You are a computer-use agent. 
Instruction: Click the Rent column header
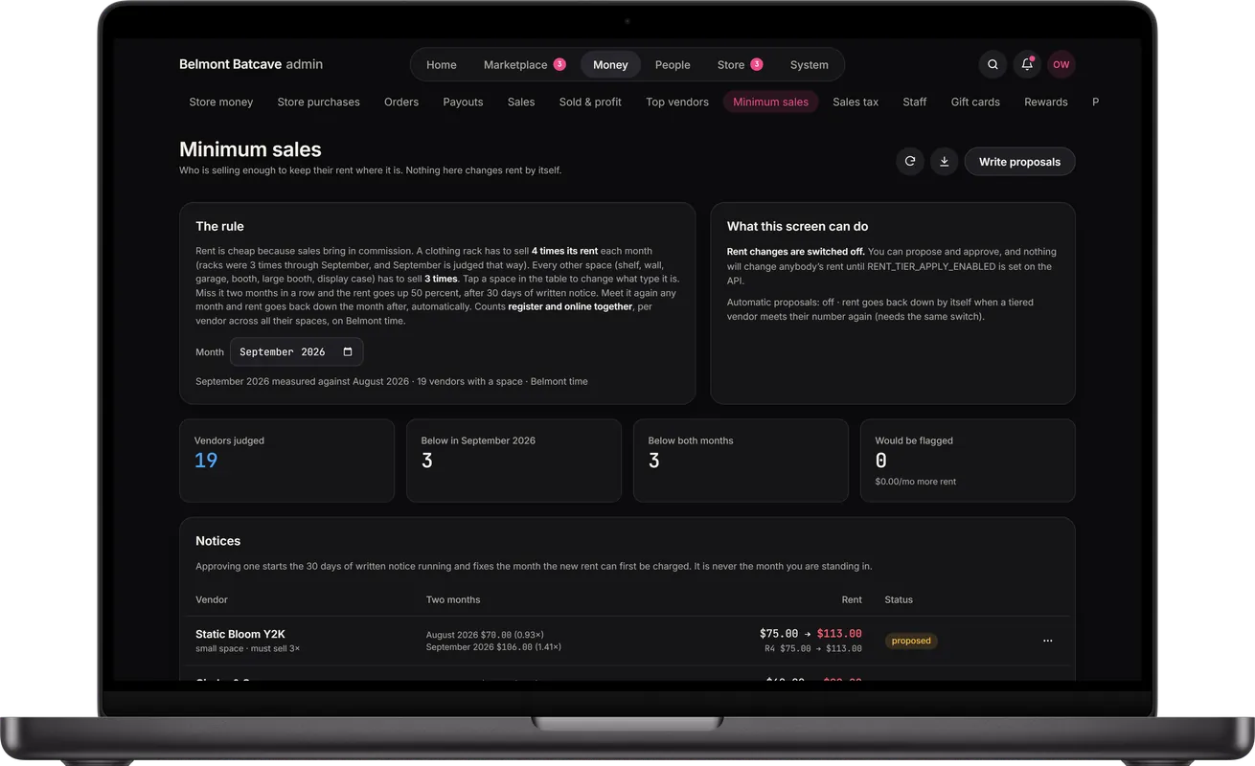852,599
